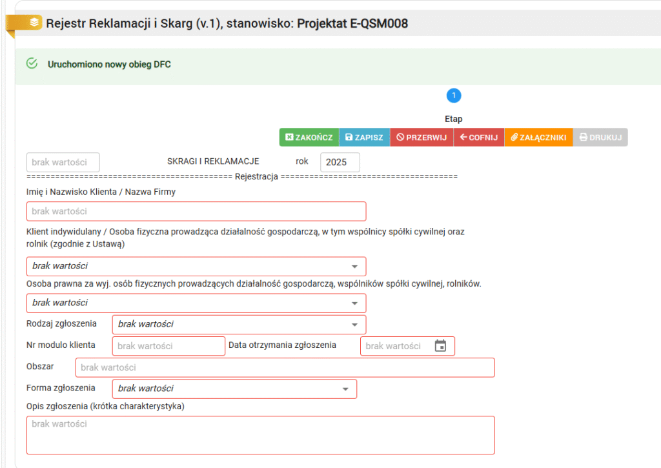Viewport: 661px width, 468px height.
Task: Select the Obszar text field
Action: coord(285,367)
